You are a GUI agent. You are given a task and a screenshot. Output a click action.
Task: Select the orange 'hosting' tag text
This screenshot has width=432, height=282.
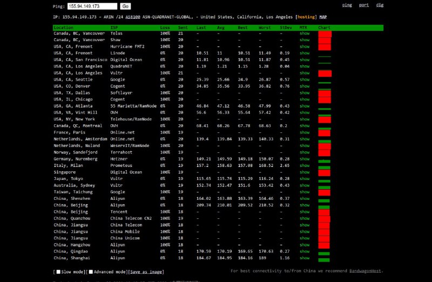tap(306, 17)
